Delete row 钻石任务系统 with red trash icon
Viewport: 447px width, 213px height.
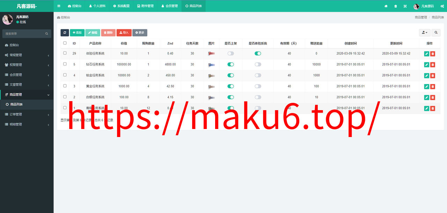pos(433,65)
